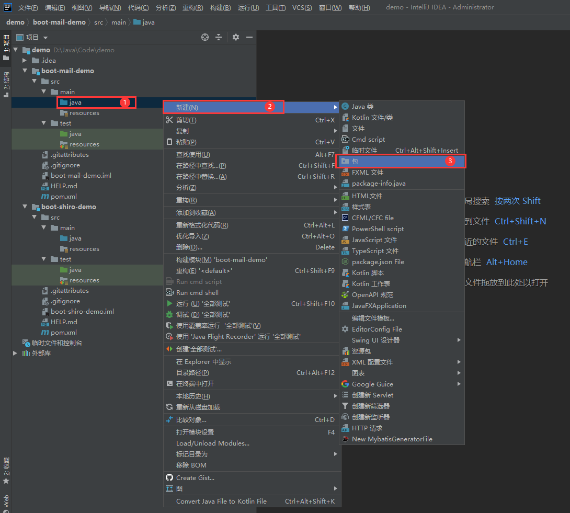Click the locate/select opened file crosshair icon
The image size is (570, 513).
205,37
